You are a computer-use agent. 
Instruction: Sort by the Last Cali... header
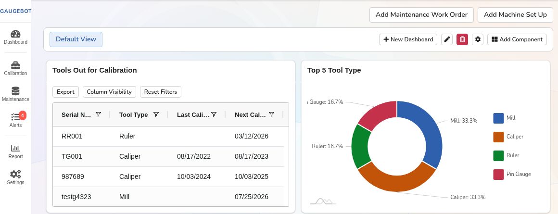[x=193, y=115]
